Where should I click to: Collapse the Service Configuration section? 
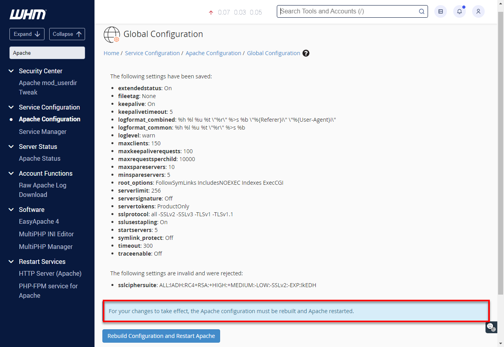click(x=11, y=107)
